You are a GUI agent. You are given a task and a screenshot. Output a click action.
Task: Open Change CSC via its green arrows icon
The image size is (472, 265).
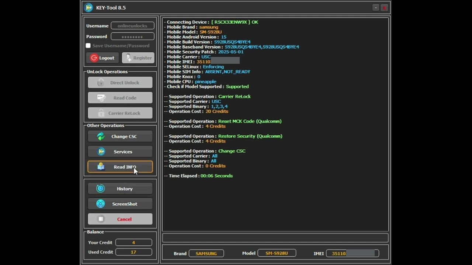(x=101, y=137)
